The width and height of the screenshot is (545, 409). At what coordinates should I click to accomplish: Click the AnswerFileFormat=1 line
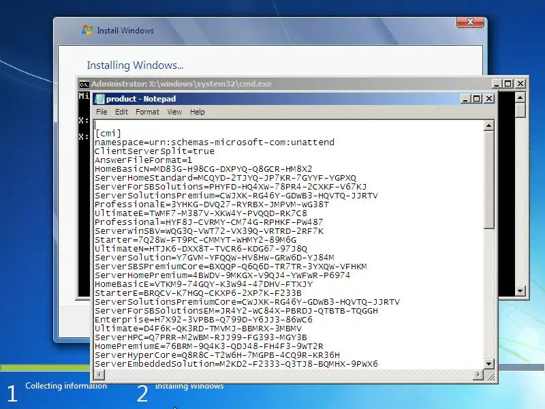coord(143,160)
